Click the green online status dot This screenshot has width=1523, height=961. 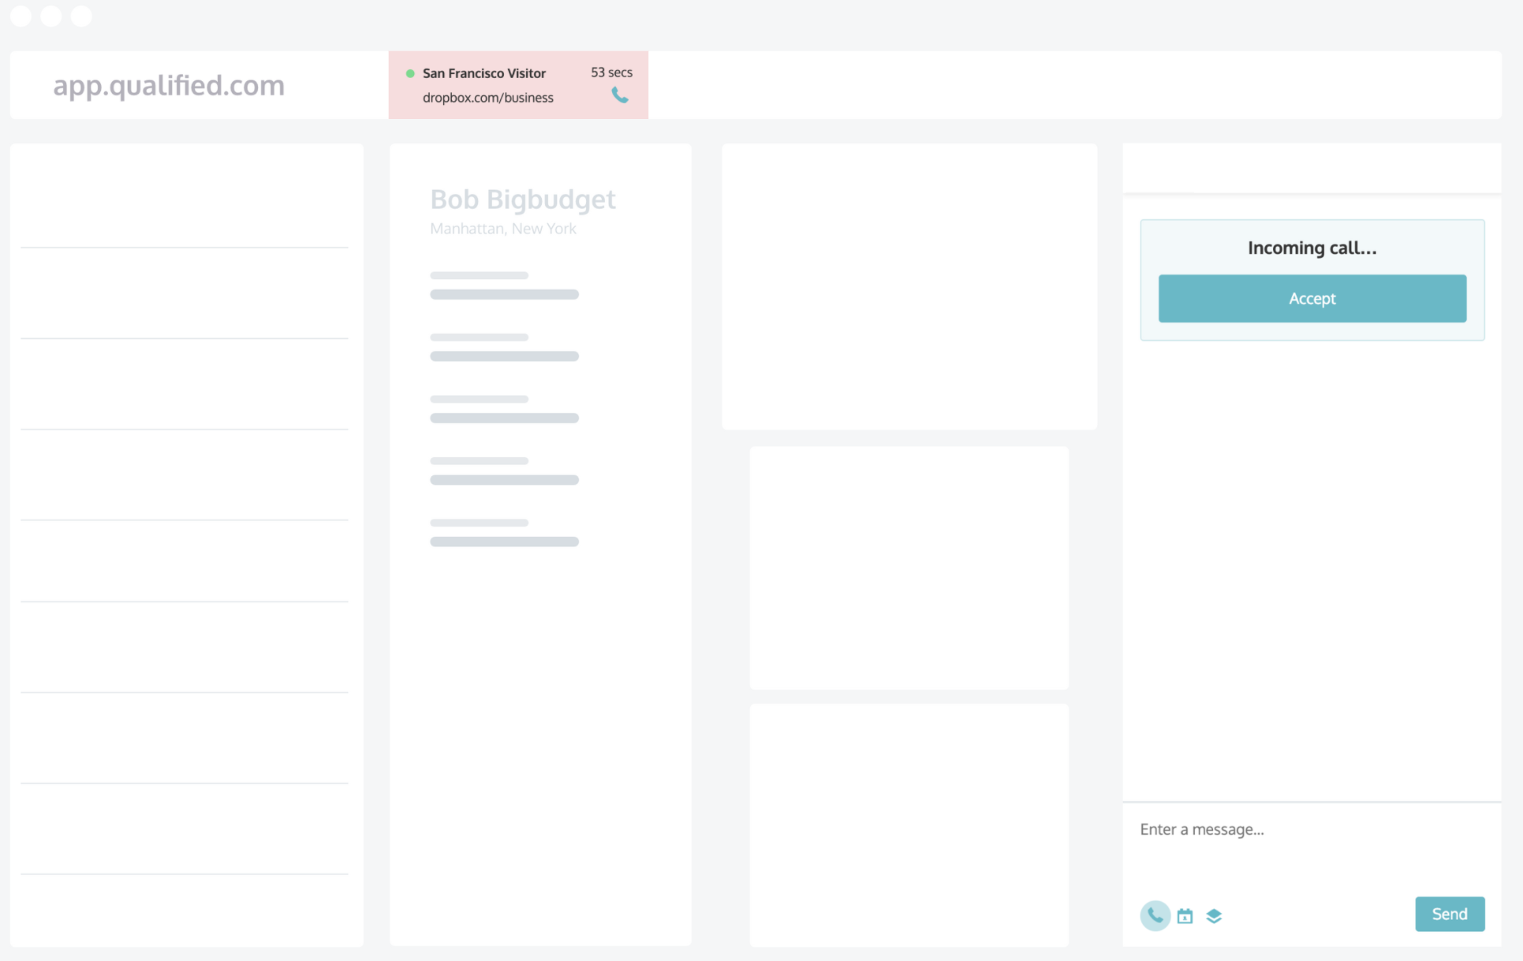(x=410, y=73)
